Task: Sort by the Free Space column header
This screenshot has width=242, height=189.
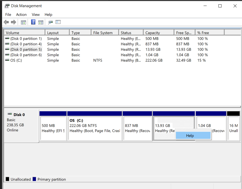Action: (x=185, y=33)
